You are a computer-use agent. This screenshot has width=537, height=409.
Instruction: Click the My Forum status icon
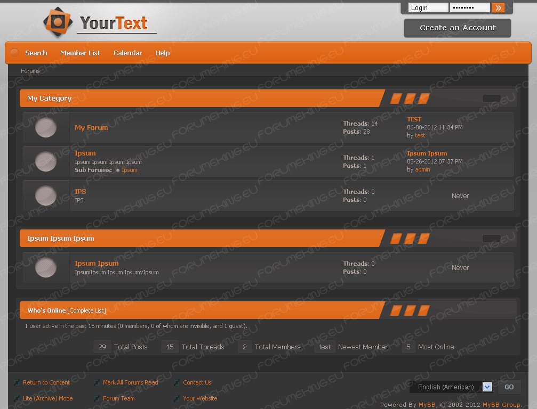pyautogui.click(x=46, y=127)
